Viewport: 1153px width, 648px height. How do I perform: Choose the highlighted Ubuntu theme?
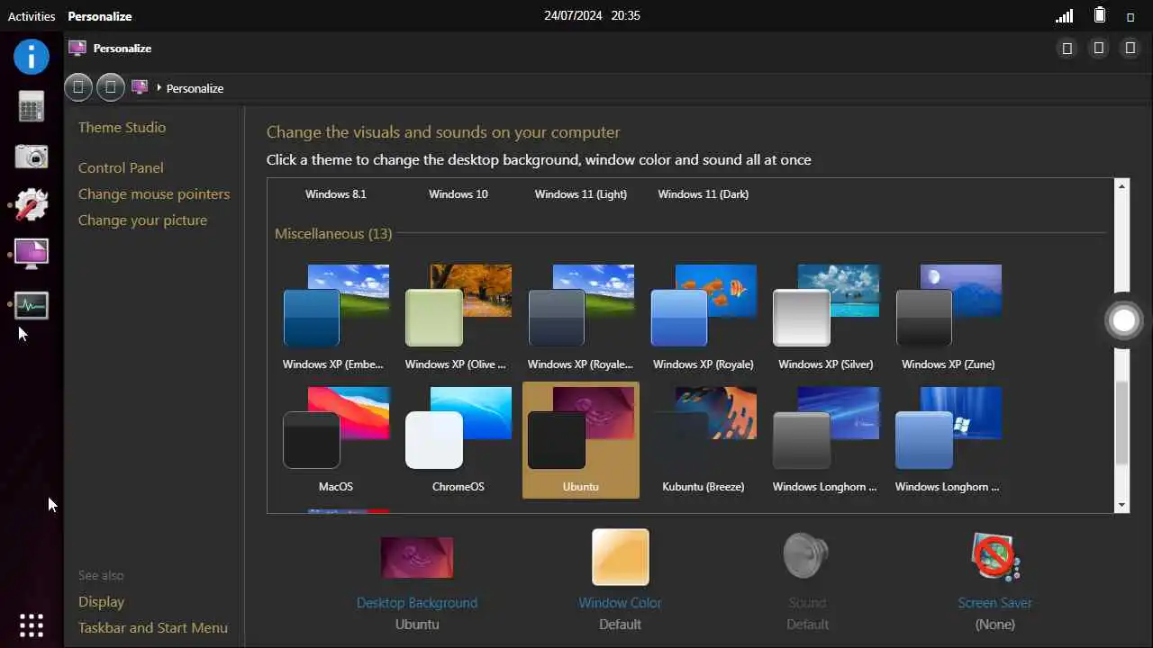580,439
